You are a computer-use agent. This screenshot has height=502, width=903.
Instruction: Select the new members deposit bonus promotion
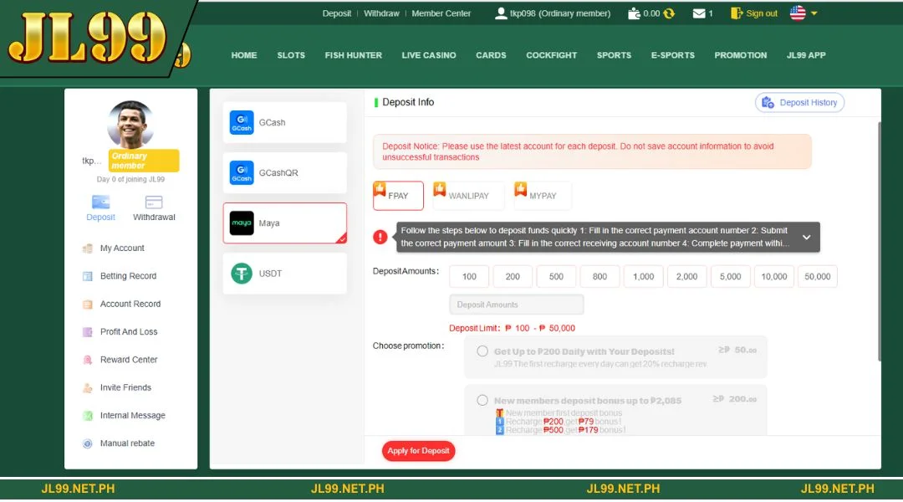click(x=482, y=399)
